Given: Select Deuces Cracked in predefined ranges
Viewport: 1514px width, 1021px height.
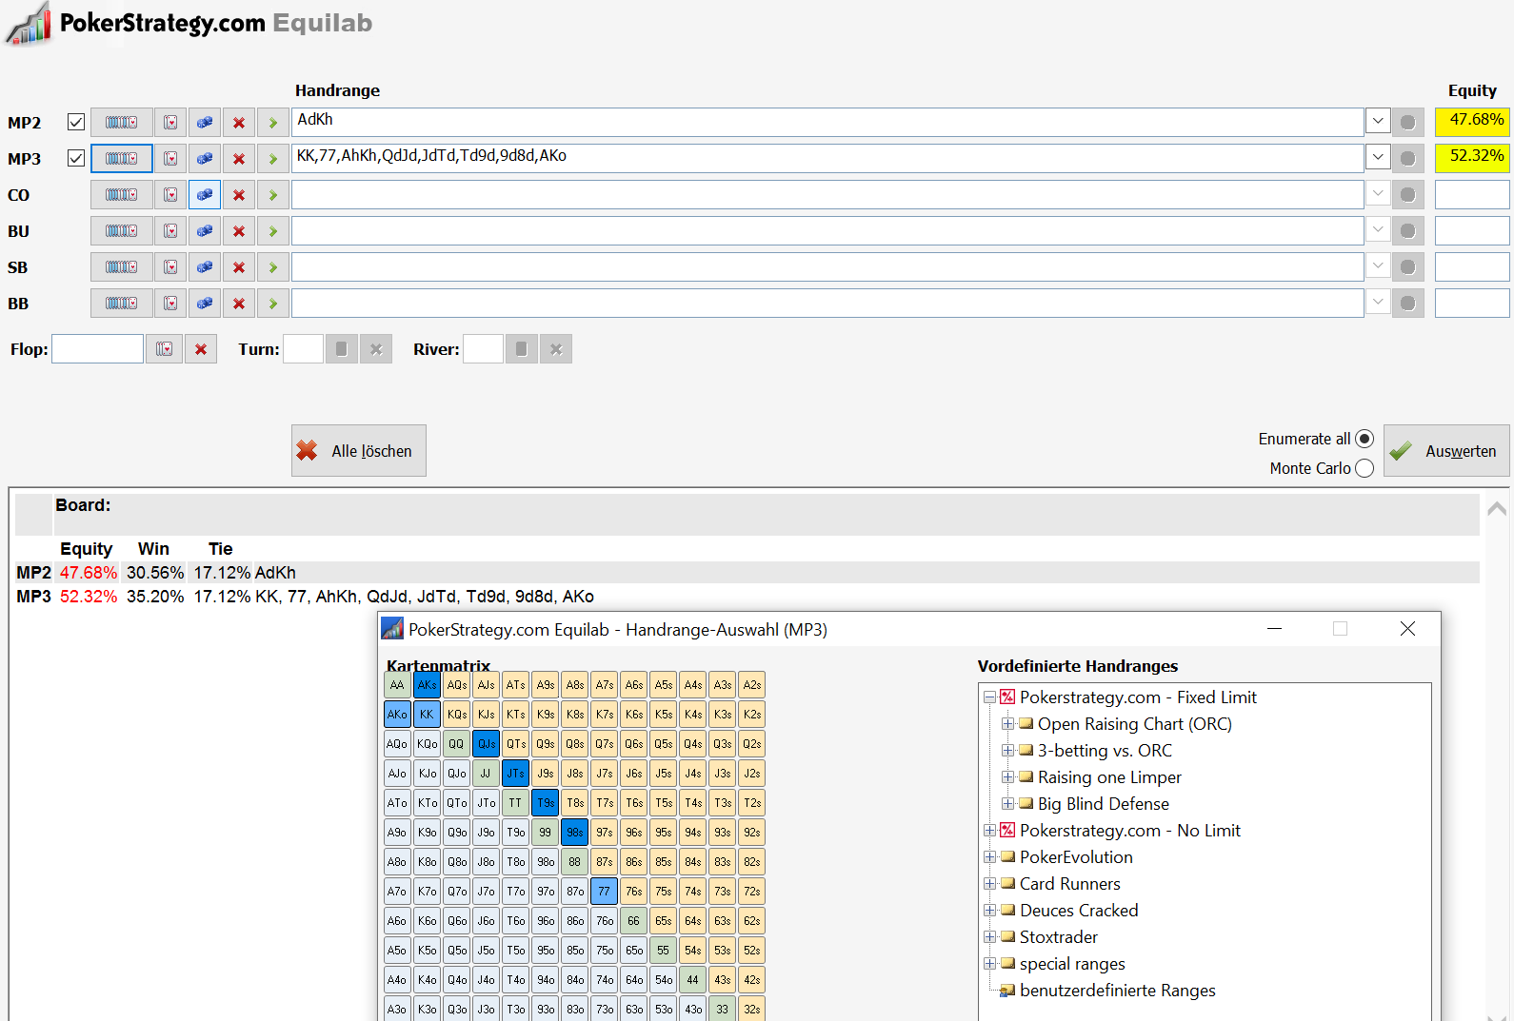Looking at the screenshot, I should pyautogui.click(x=1079, y=911).
